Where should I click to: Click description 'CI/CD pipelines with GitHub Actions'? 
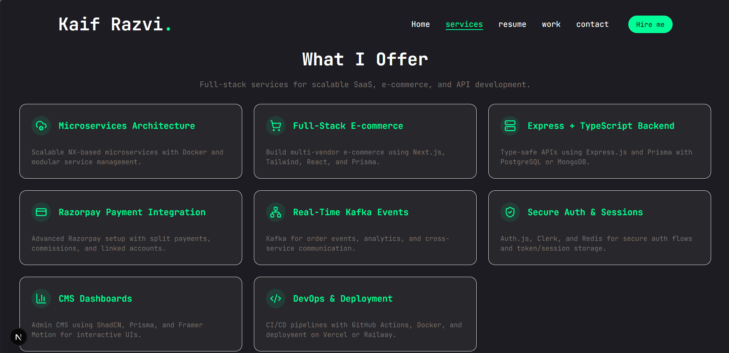[x=364, y=330]
